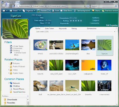Image resolution: width=119 pixels, height=107 pixels.
Task: Open the dropdown next to layout icon
Action: pyautogui.click(x=7, y=11)
